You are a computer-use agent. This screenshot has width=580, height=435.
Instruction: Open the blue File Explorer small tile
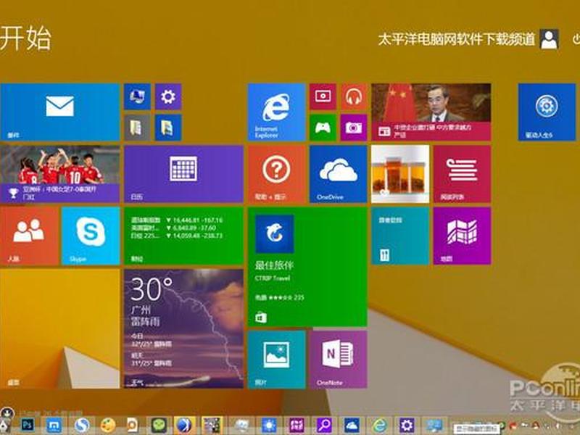168,128
